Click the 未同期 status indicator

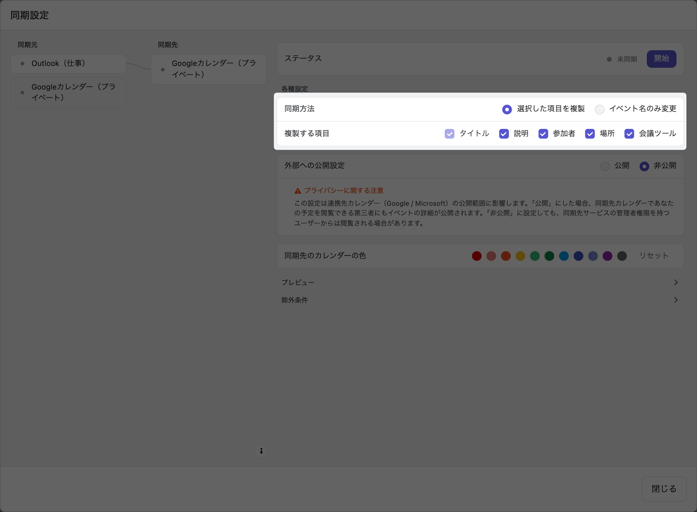click(622, 59)
